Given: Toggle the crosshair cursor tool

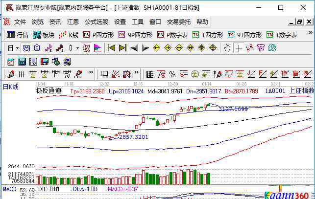Looking at the screenshot, I should [239, 48].
